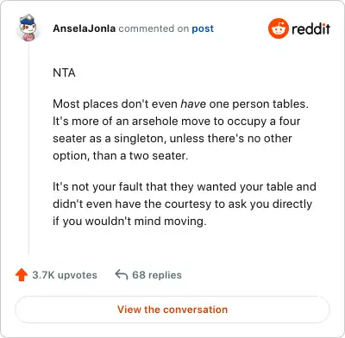Viewport: 345px width, 338px height.
Task: Click the "commented on" text
Action: pos(154,28)
